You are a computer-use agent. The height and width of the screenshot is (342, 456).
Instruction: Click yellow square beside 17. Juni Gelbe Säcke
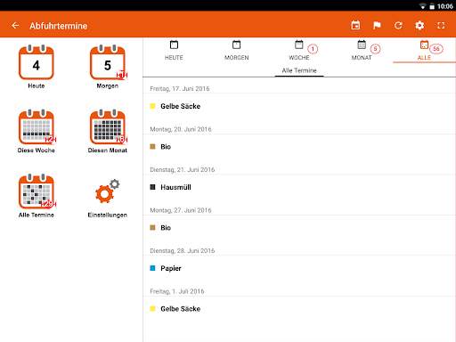152,106
